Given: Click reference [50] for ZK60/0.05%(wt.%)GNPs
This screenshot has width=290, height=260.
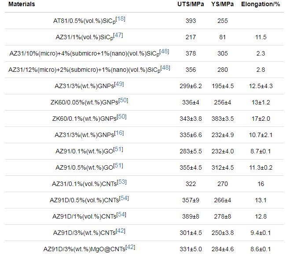Looking at the screenshot, I should tap(123, 100).
